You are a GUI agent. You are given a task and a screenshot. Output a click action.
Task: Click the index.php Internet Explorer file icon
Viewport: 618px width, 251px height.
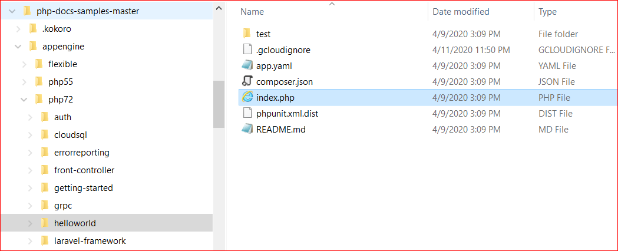[x=247, y=97]
